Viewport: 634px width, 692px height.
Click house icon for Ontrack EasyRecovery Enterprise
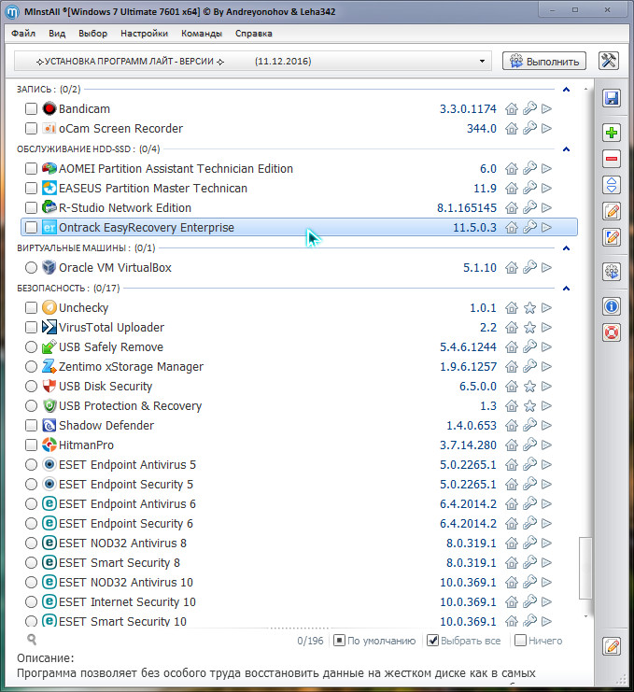click(x=512, y=227)
